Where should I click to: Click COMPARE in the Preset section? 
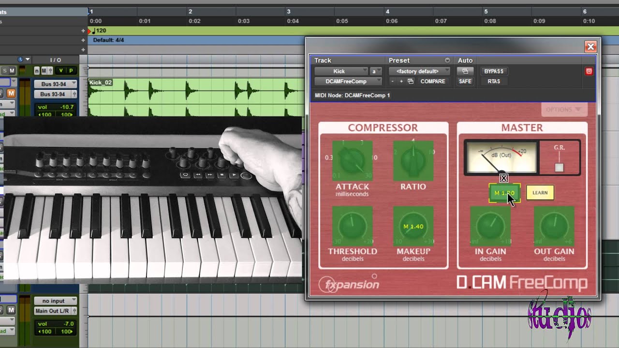coord(433,81)
